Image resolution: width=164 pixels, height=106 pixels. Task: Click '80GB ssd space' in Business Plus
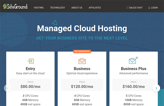[133, 104]
